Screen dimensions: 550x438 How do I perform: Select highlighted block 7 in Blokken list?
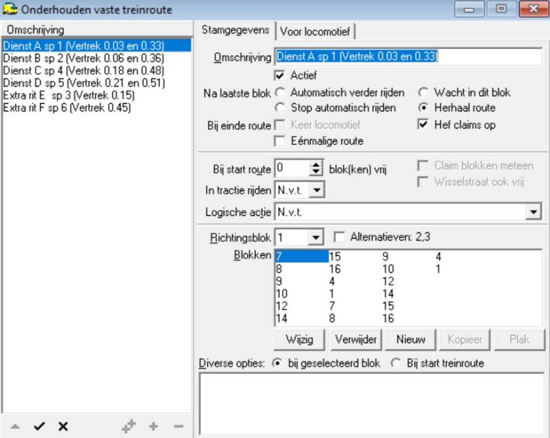pyautogui.click(x=302, y=256)
